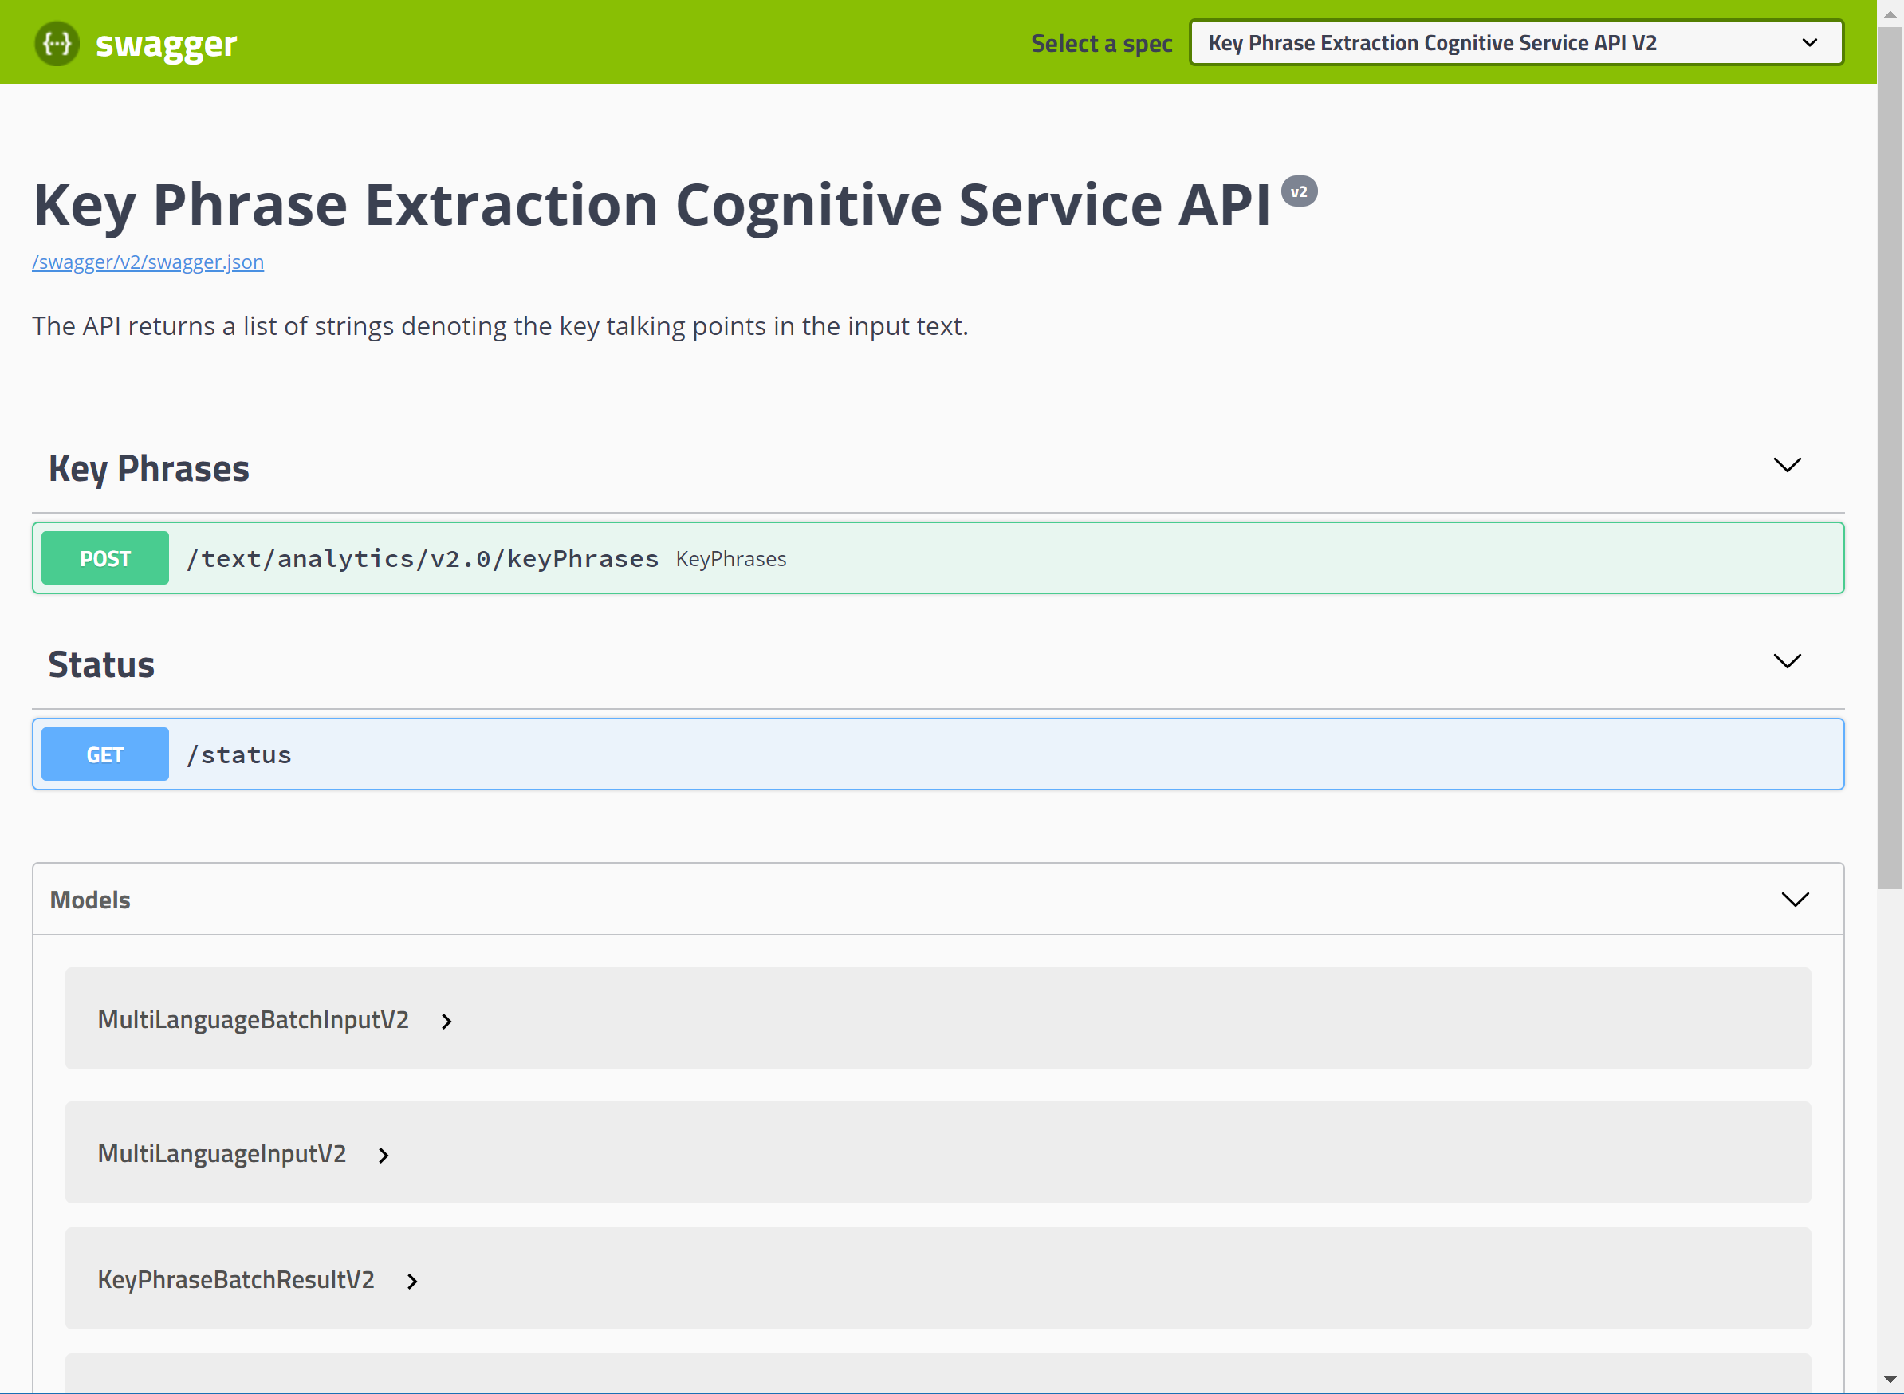Click the page title Key Phrase Extraction
The image size is (1904, 1394).
(x=651, y=205)
